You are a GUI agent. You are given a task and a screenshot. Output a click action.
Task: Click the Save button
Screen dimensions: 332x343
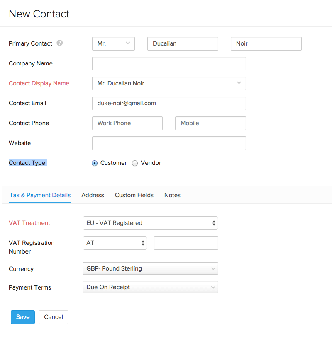coord(23,317)
